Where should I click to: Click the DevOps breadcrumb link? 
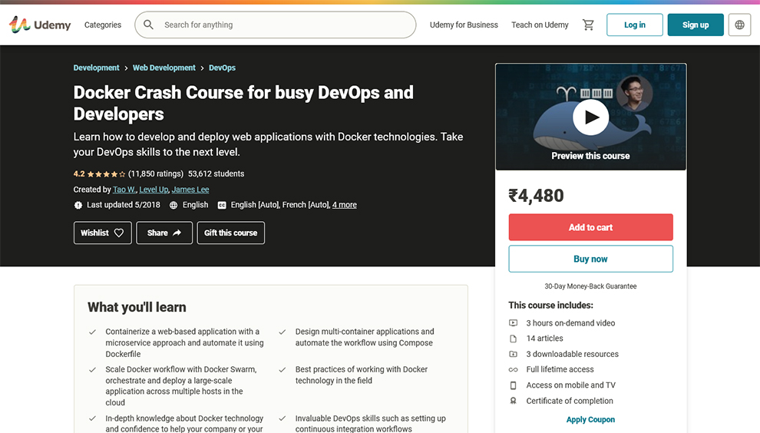tap(222, 68)
